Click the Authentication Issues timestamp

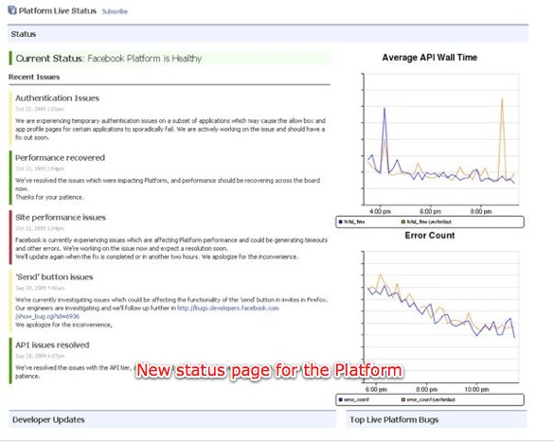coord(40,109)
